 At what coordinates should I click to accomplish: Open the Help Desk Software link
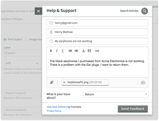57,107
